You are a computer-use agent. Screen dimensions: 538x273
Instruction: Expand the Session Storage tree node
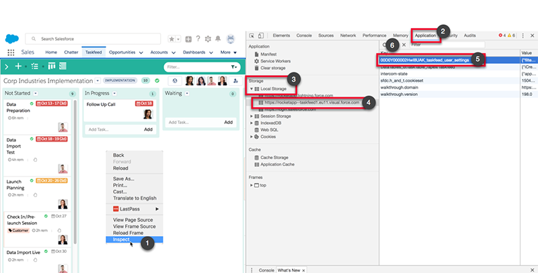[252, 116]
